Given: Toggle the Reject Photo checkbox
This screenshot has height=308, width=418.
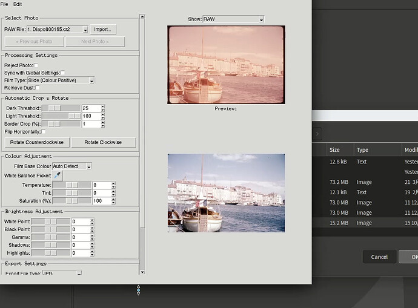Looking at the screenshot, I should click(x=36, y=65).
